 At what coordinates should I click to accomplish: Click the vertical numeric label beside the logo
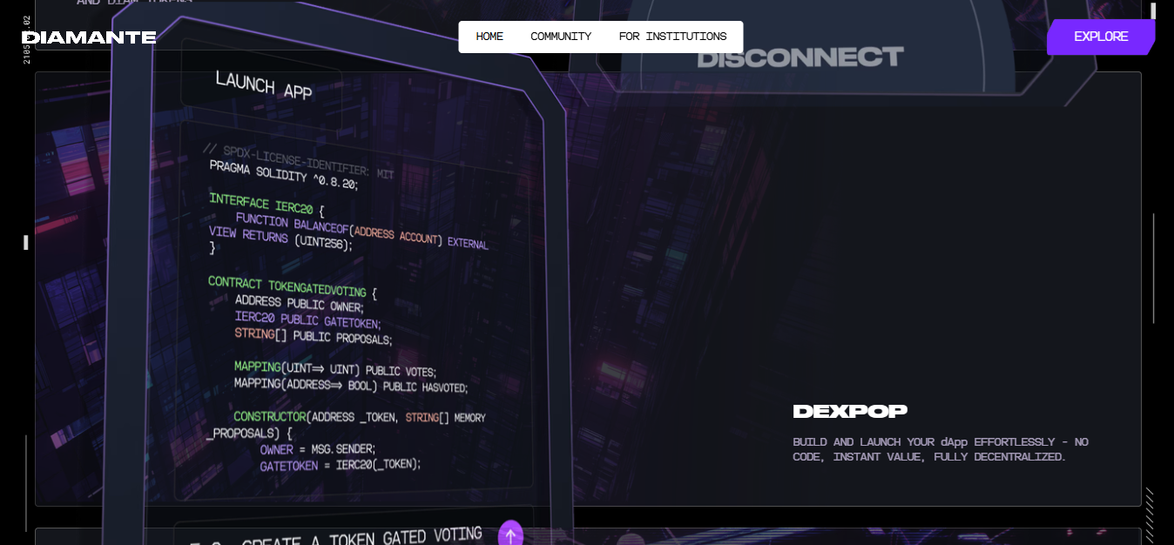point(26,38)
